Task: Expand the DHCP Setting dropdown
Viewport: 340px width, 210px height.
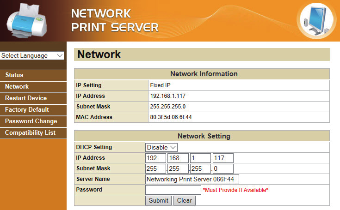Action: tap(161, 147)
